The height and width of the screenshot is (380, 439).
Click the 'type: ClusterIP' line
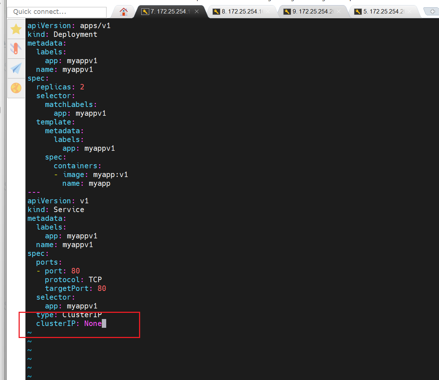[x=69, y=315]
